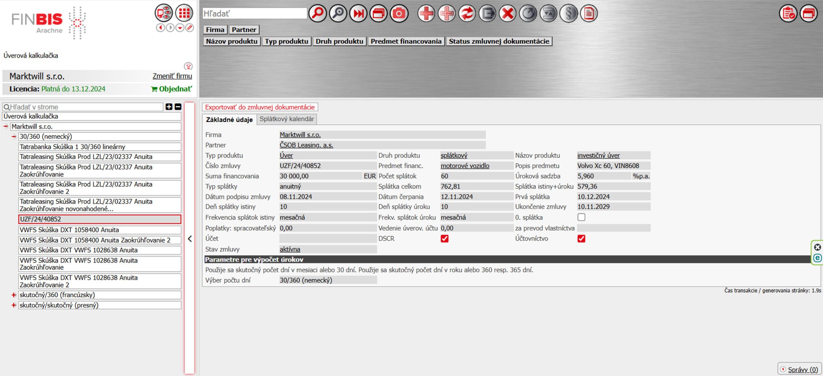This screenshot has width=823, height=376.
Task: Click the Predmet financovania filter button
Action: click(x=406, y=41)
